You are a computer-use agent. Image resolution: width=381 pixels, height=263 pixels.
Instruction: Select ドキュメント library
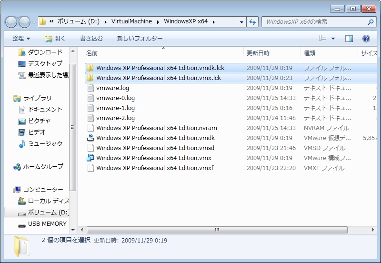40,110
